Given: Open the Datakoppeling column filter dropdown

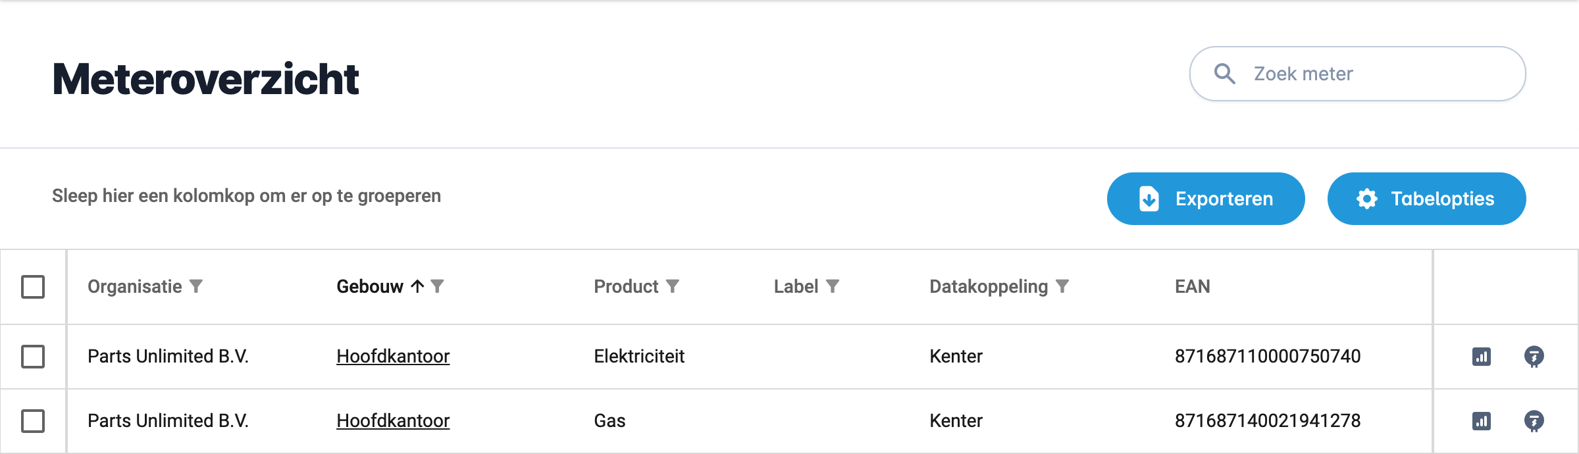Looking at the screenshot, I should (1062, 286).
